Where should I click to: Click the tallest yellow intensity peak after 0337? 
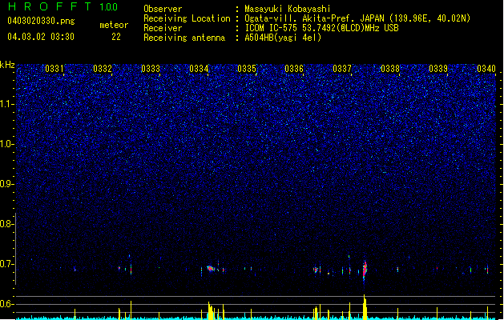tap(365, 307)
